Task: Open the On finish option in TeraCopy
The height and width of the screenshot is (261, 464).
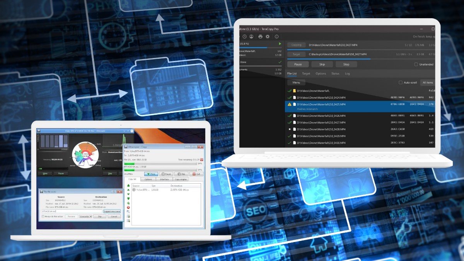Action: coord(424,36)
